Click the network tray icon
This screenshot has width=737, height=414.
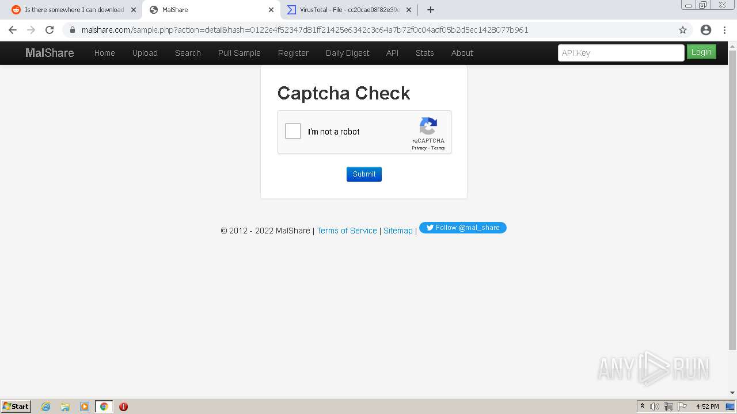point(668,407)
